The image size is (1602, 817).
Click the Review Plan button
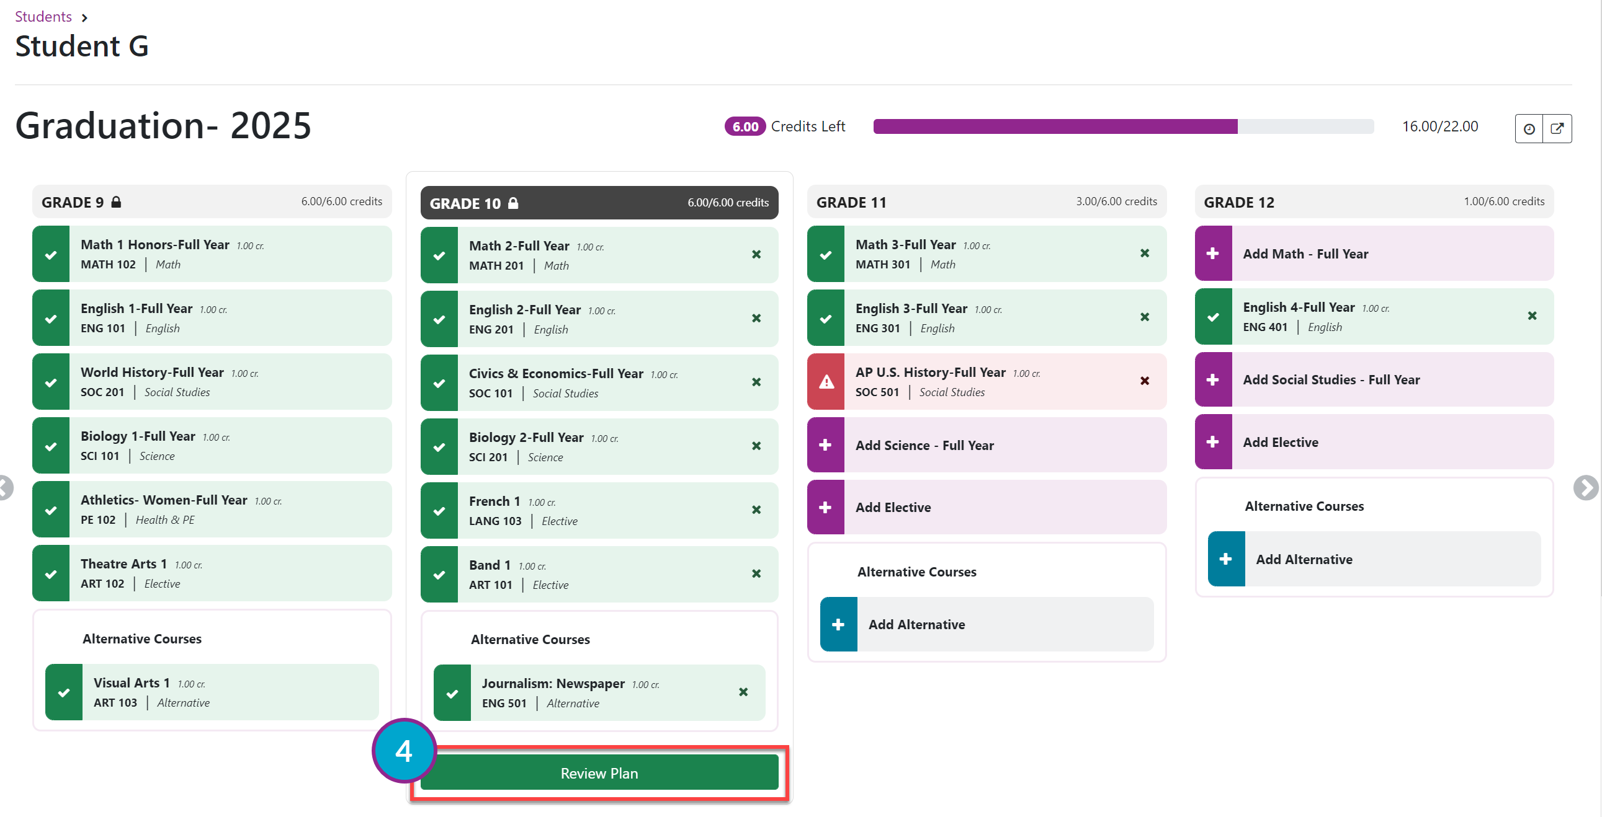(x=599, y=774)
